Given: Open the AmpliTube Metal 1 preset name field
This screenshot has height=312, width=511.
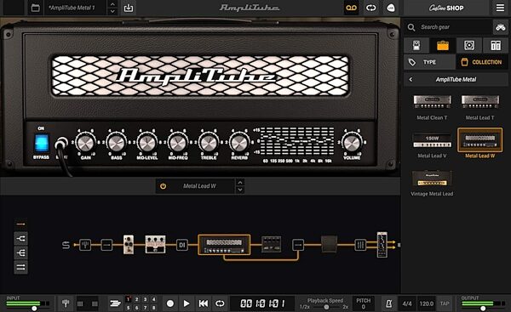Looking at the screenshot, I should pos(76,8).
